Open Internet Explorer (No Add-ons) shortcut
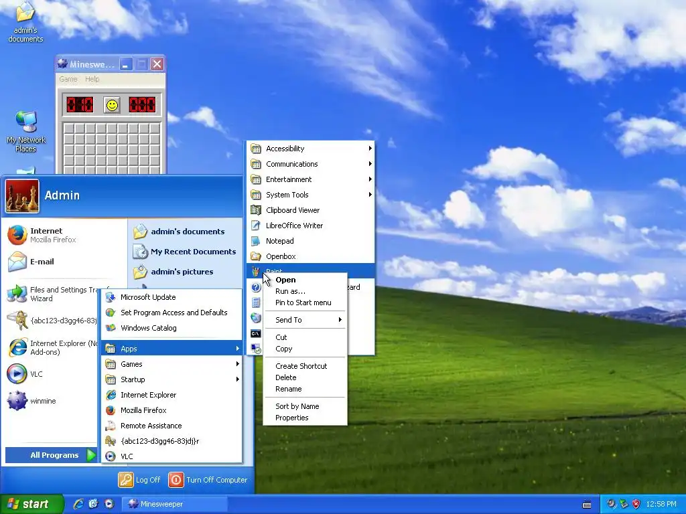 click(52, 347)
